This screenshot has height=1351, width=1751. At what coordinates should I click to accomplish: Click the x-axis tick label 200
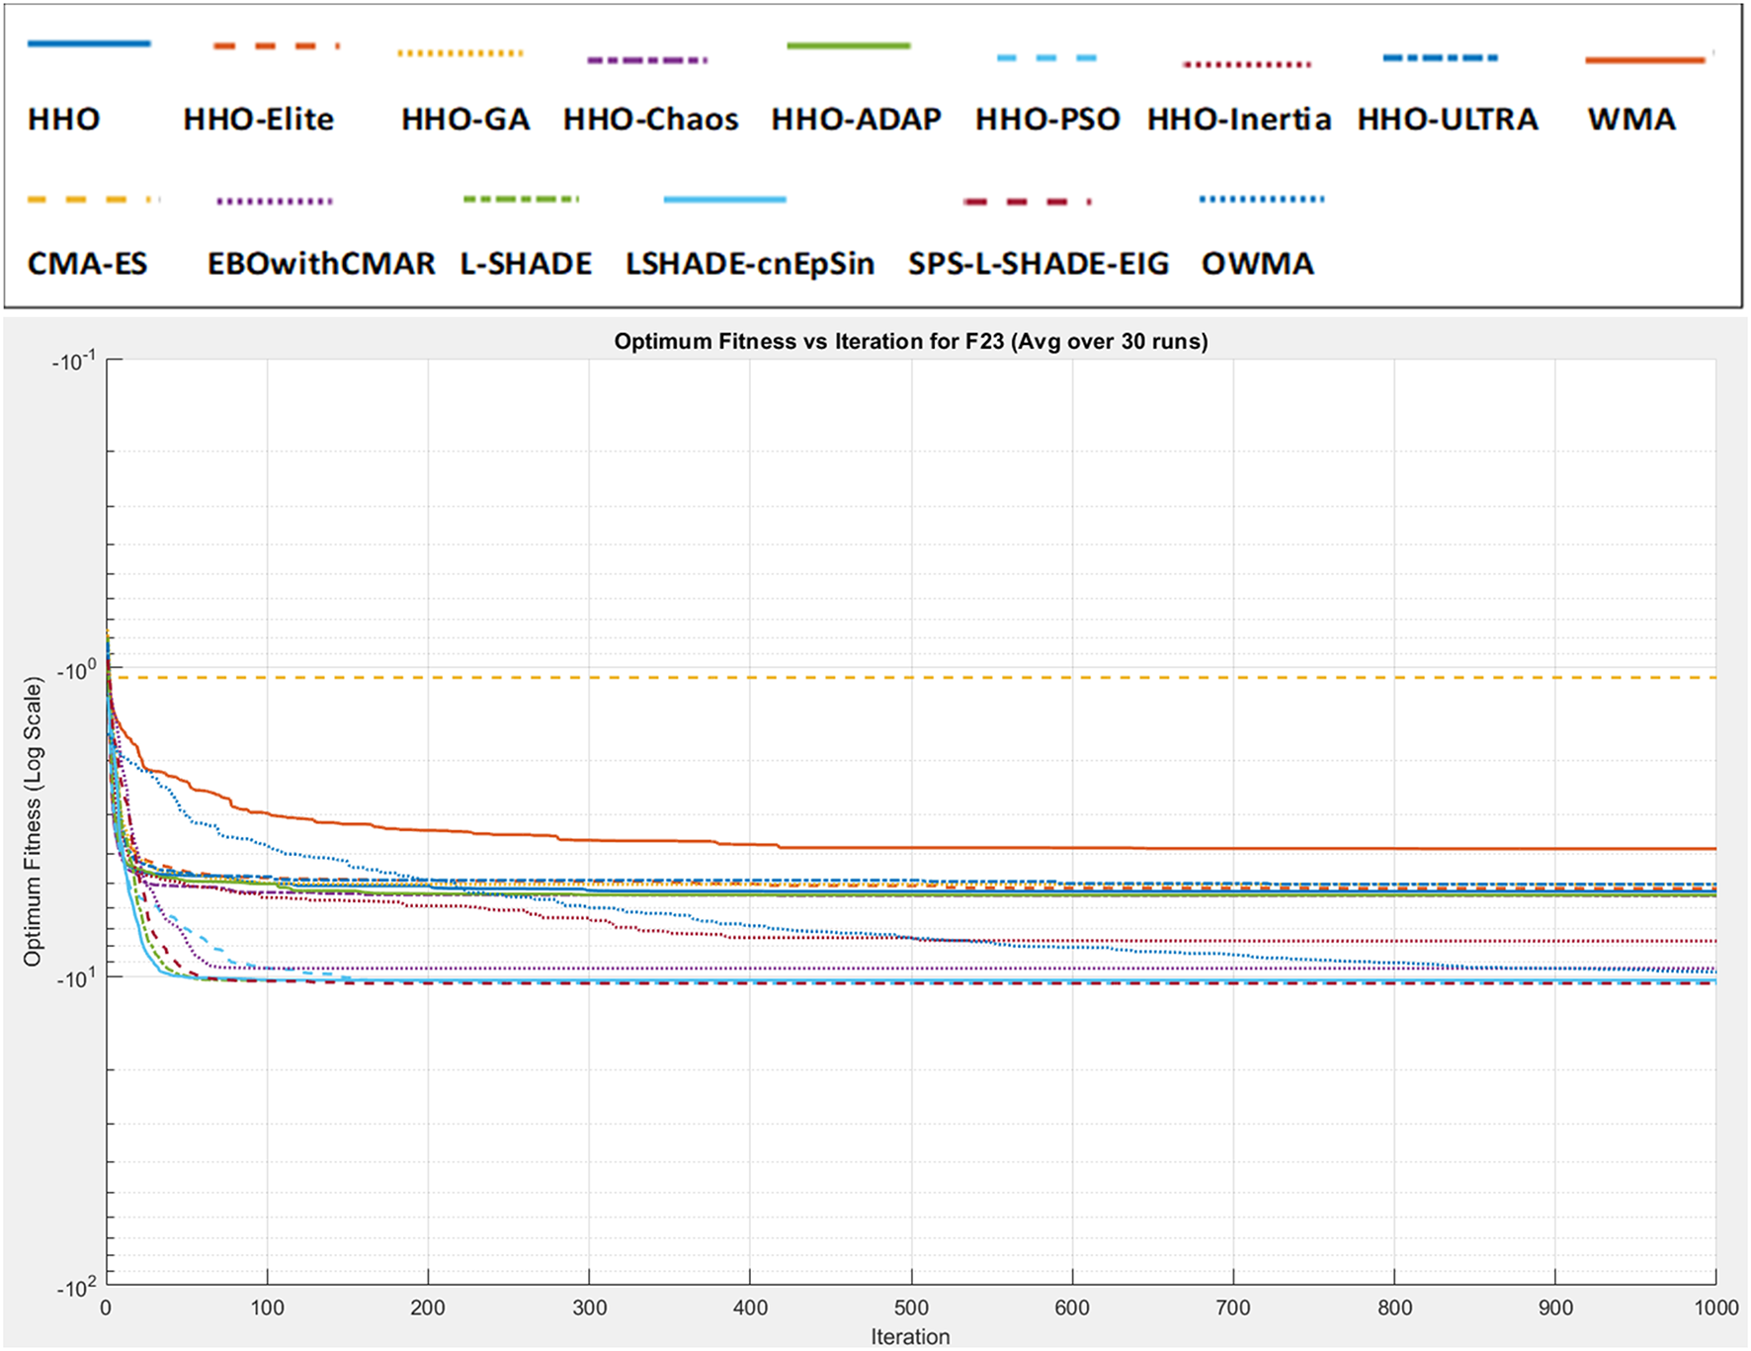[x=428, y=1308]
